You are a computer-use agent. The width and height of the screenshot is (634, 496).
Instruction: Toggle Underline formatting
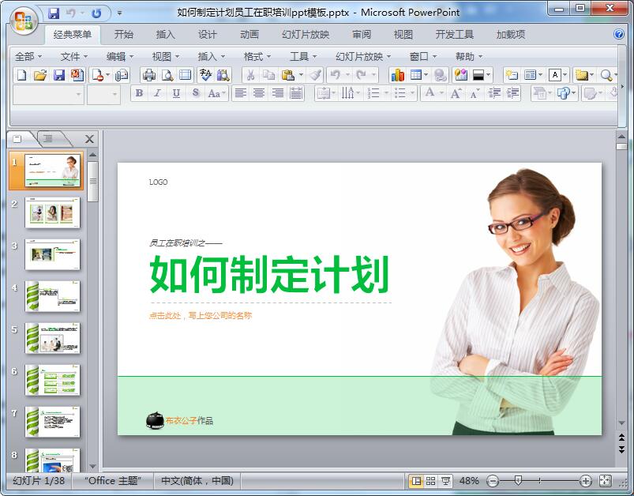pyautogui.click(x=176, y=93)
